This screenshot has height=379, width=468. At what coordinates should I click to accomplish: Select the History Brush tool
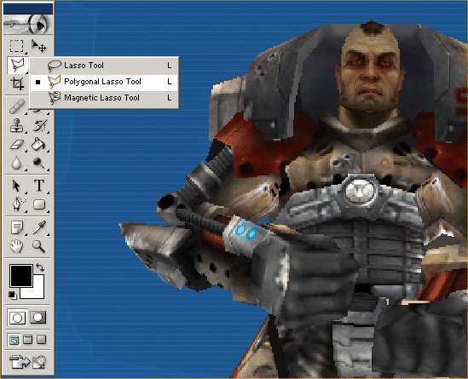[x=39, y=125]
